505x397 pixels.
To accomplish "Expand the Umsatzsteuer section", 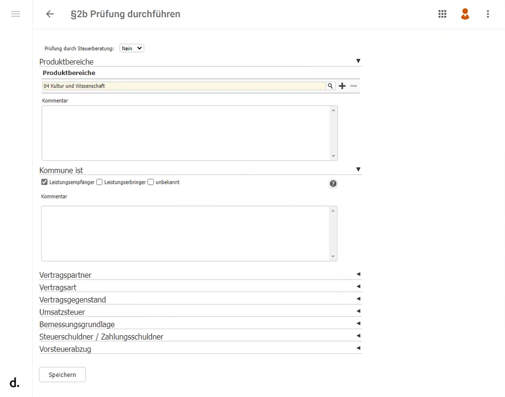I will (x=358, y=311).
